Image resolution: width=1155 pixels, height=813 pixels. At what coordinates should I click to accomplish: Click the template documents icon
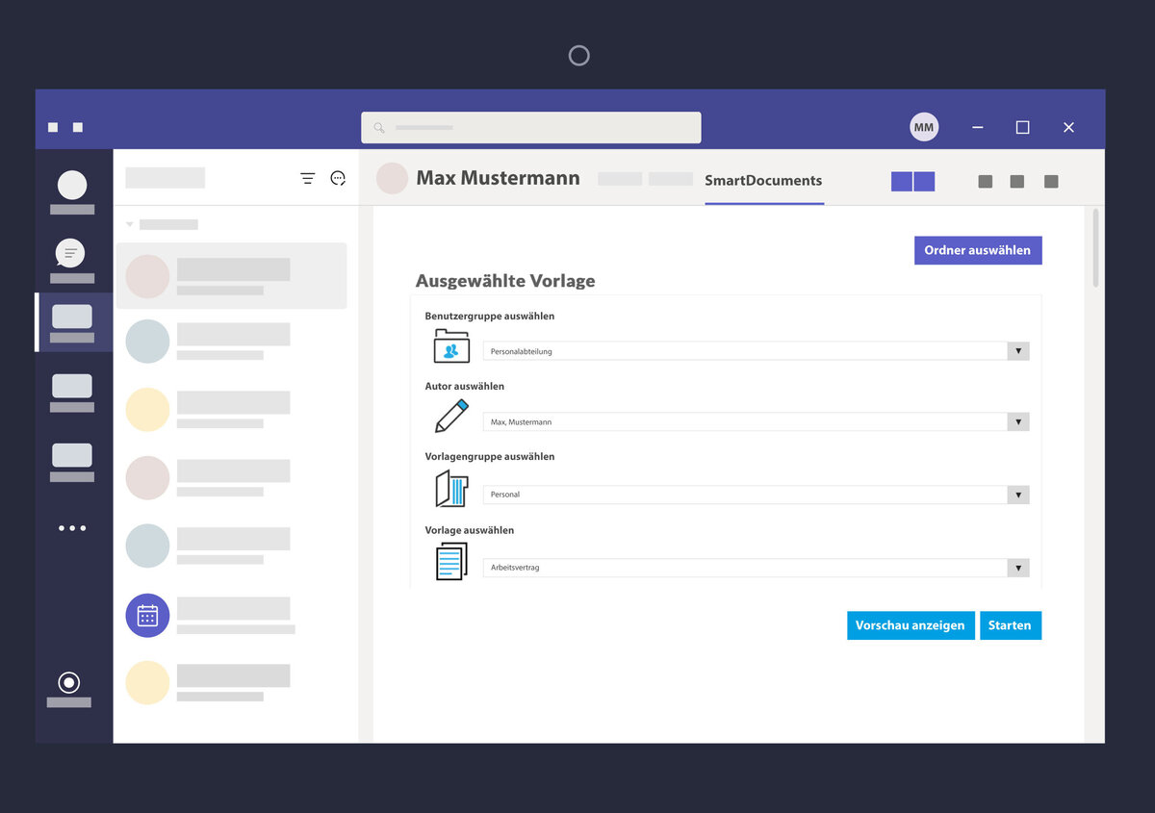point(450,562)
